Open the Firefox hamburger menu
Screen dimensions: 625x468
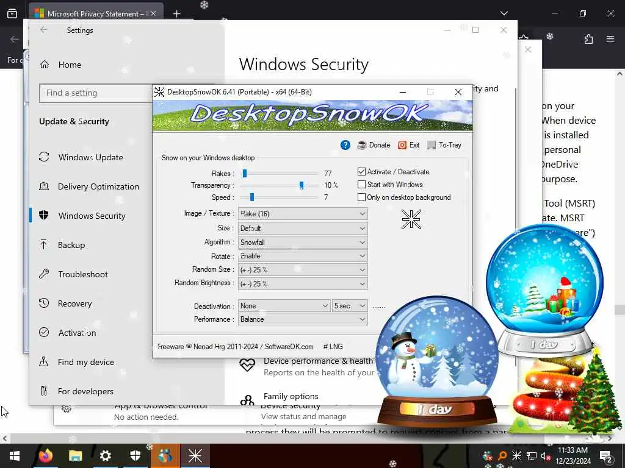pyautogui.click(x=610, y=39)
